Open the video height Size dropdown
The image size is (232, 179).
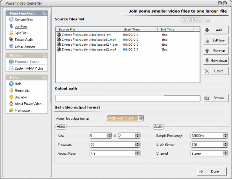[x=138, y=135]
